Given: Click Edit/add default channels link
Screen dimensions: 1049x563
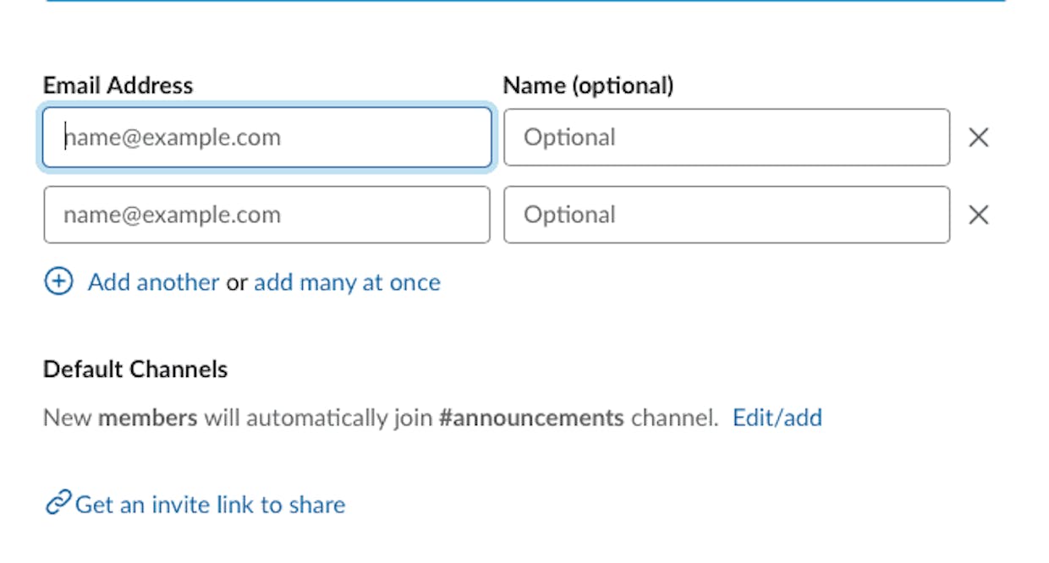Looking at the screenshot, I should [x=777, y=418].
